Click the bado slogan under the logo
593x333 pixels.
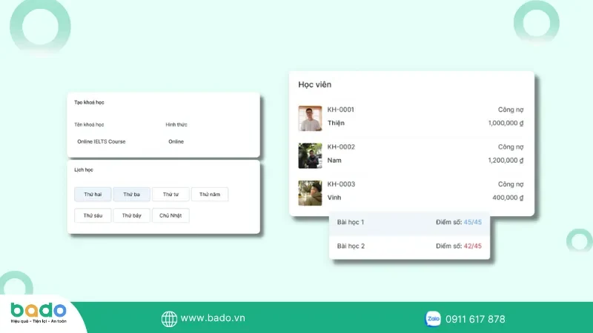[x=39, y=321]
